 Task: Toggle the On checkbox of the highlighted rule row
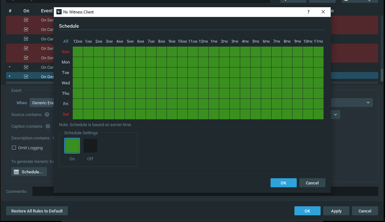point(26,77)
